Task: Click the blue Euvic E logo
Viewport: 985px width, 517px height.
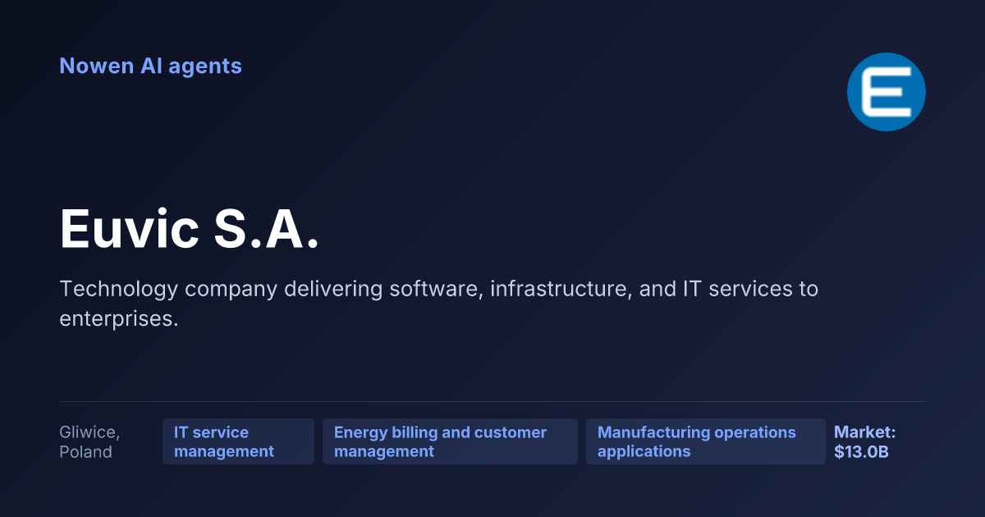Action: point(886,92)
